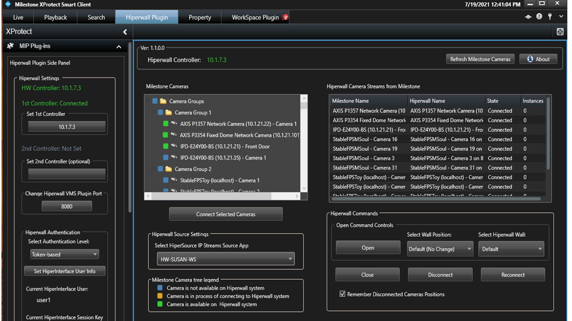
Task: Toggle Remember Disconnected Cameras Positions checkbox
Action: 342,294
